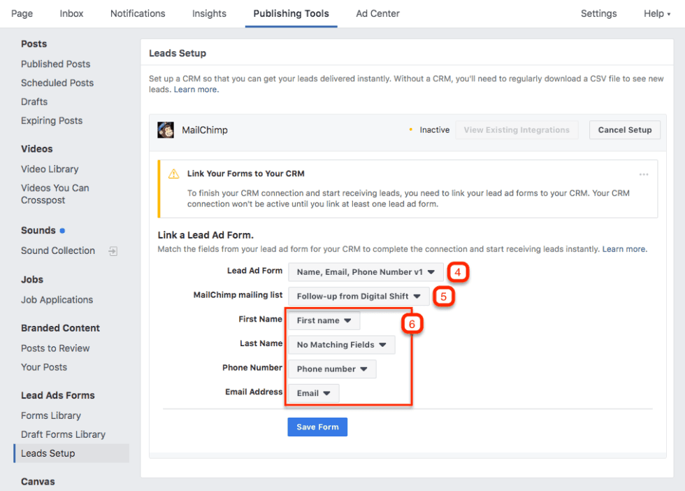Open the Lead Ad Form dropdown

[x=366, y=272]
